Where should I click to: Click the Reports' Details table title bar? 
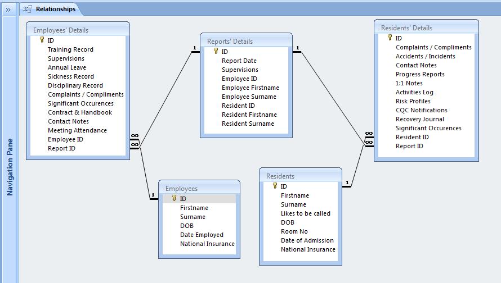[x=246, y=41]
